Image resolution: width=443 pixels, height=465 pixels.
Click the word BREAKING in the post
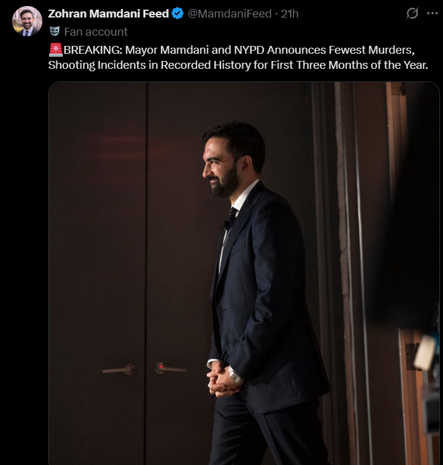pos(92,50)
